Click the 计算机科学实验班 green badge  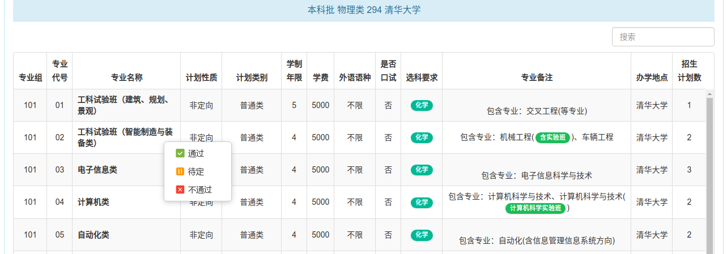[x=536, y=208]
